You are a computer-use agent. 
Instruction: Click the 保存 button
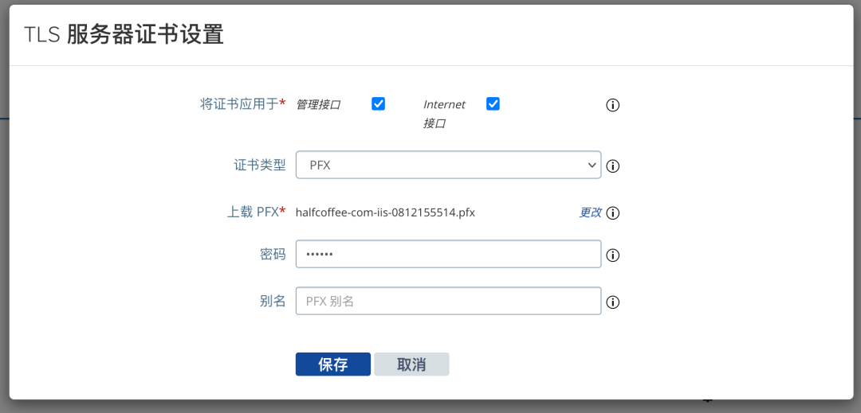click(x=332, y=364)
